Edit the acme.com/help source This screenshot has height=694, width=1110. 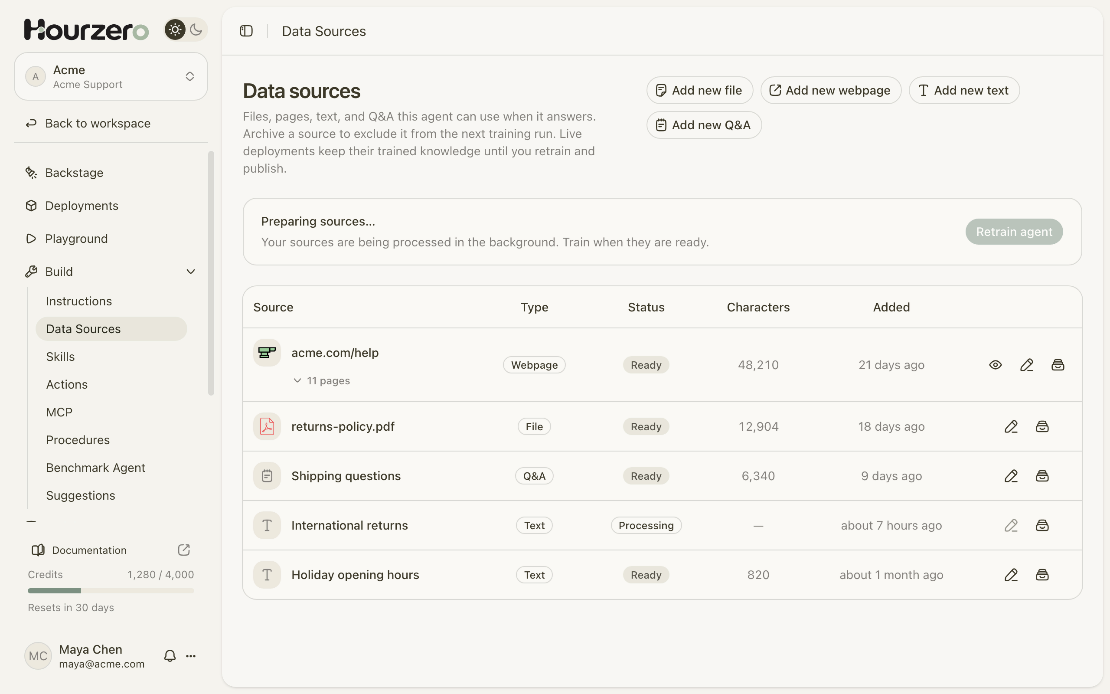(1026, 365)
